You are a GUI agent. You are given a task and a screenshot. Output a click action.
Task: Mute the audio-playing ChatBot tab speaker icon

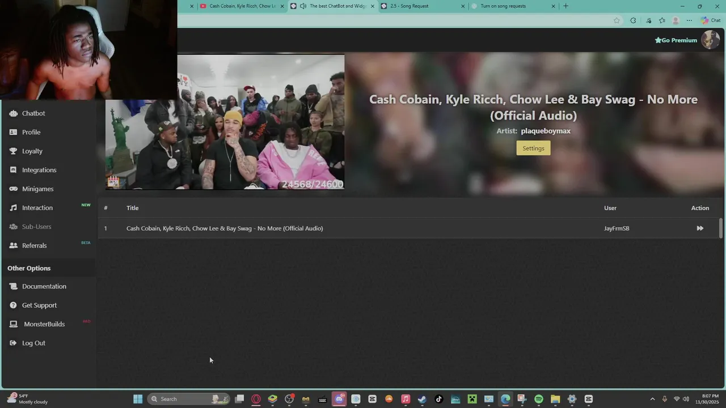click(x=303, y=6)
